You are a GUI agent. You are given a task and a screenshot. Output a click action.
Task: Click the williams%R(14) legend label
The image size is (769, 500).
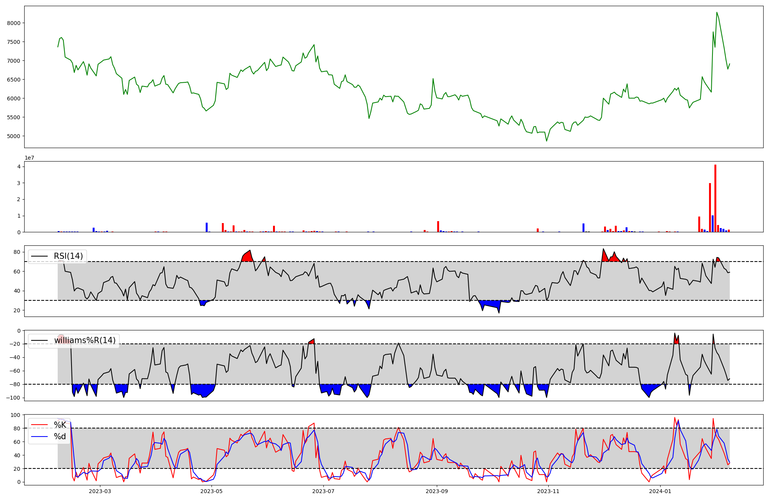(85, 340)
